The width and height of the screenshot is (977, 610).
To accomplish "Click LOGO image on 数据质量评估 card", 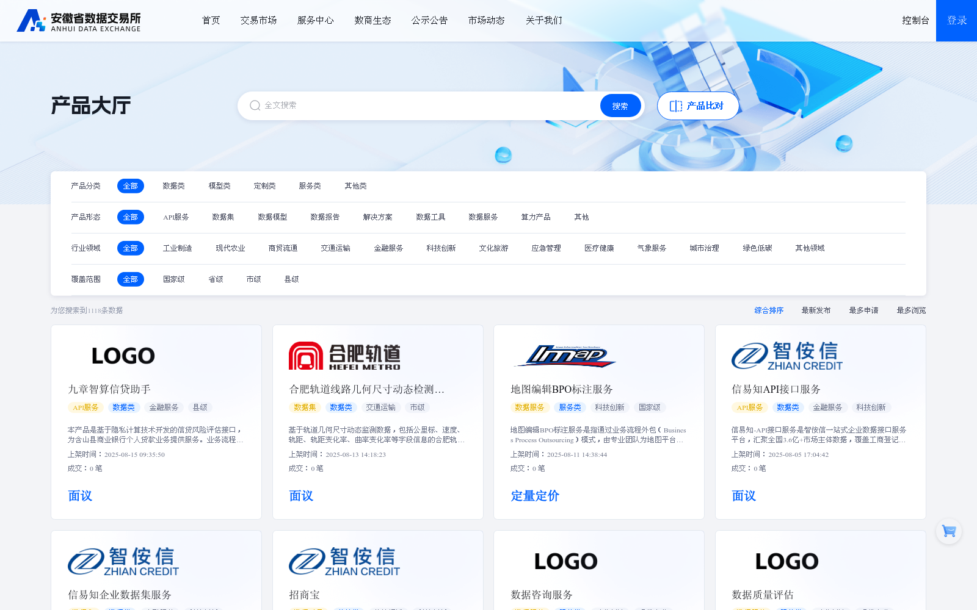I will point(786,561).
